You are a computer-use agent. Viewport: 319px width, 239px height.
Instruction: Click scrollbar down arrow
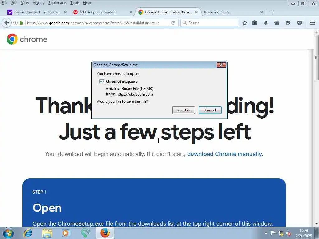316,224
